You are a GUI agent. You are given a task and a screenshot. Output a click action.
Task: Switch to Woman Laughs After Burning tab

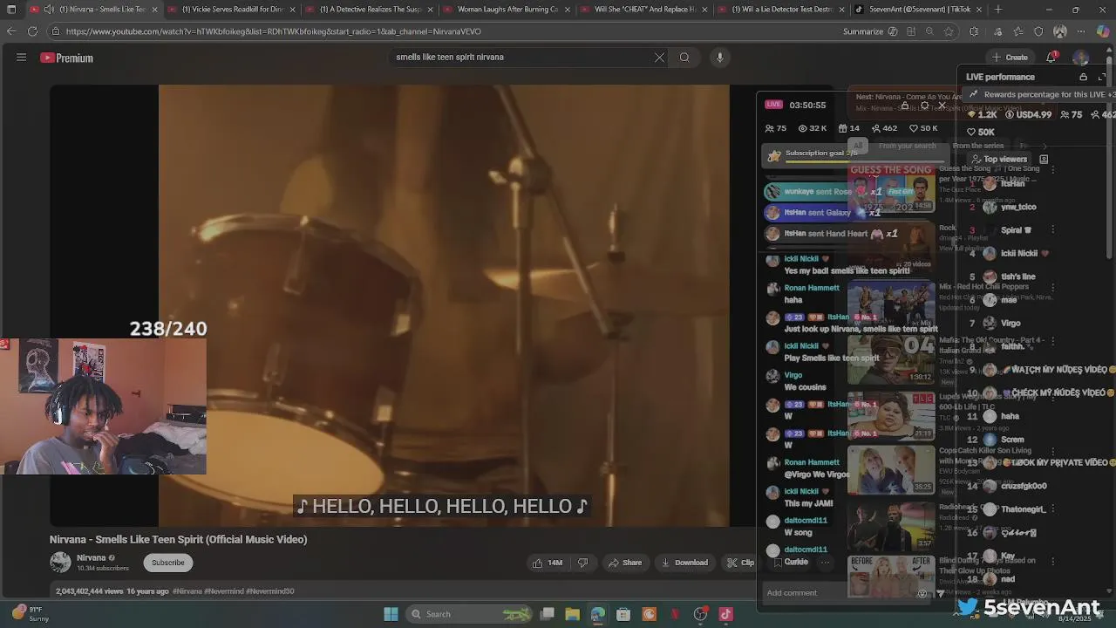point(508,10)
